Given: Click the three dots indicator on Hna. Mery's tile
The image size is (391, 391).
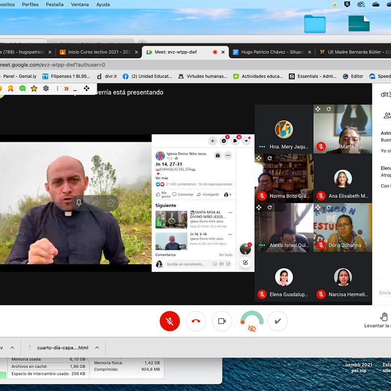Looking at the screenshot, I should 262,147.
